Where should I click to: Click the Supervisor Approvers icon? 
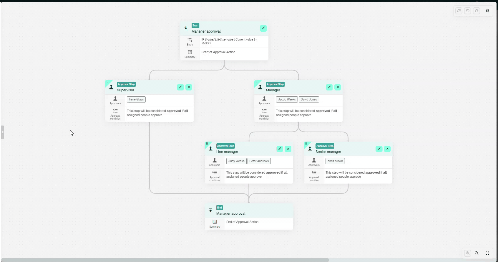tap(115, 99)
